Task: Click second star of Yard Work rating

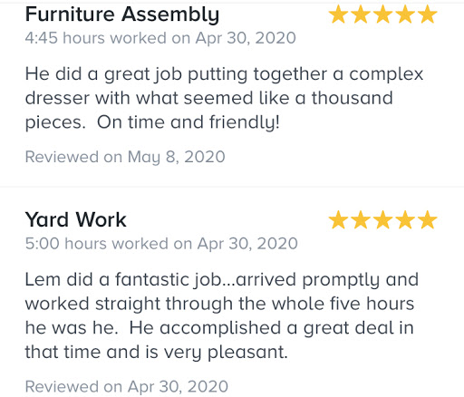Action: click(361, 219)
